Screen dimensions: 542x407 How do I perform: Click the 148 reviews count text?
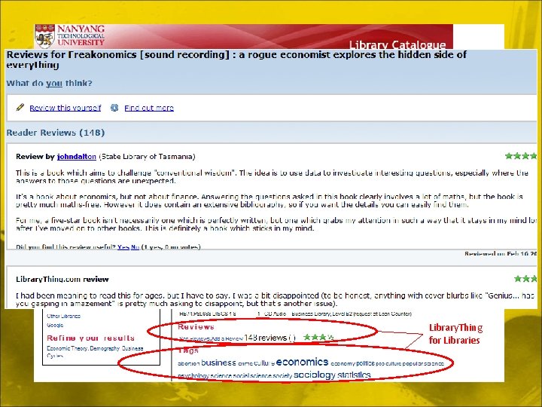(x=266, y=338)
